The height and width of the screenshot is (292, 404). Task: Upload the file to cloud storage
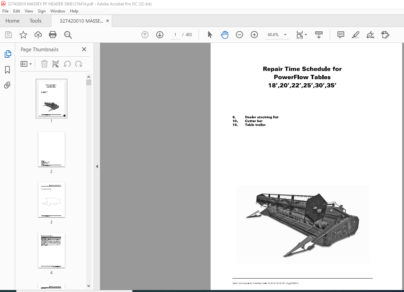pyautogui.click(x=38, y=35)
